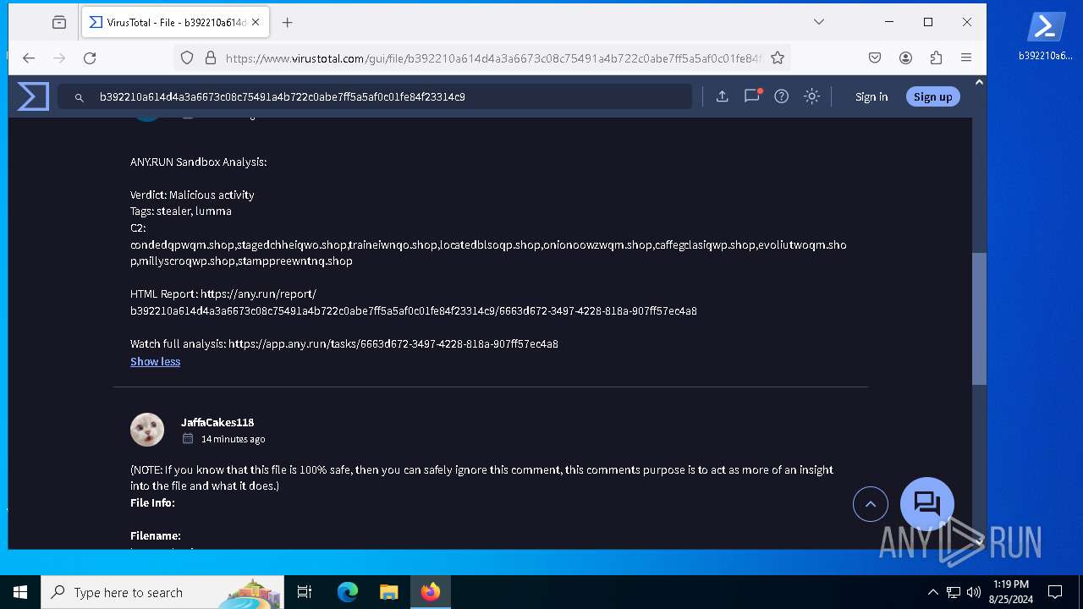Click the "14 minutes ago" timestamp
Screen dimensions: 1083x609
click(x=233, y=439)
